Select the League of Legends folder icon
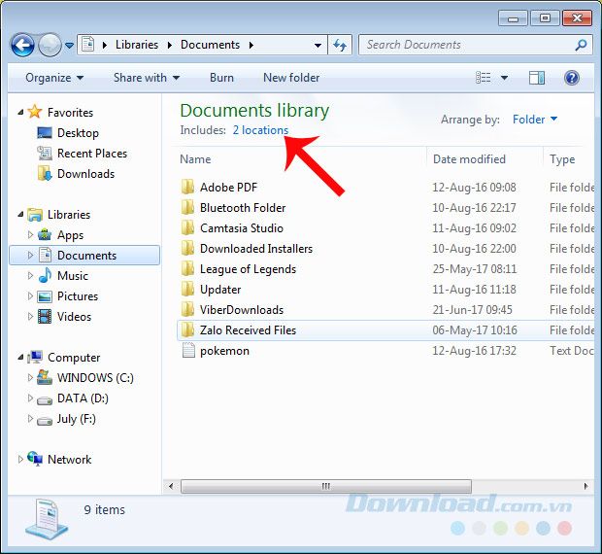The width and height of the screenshot is (602, 554). pyautogui.click(x=187, y=268)
